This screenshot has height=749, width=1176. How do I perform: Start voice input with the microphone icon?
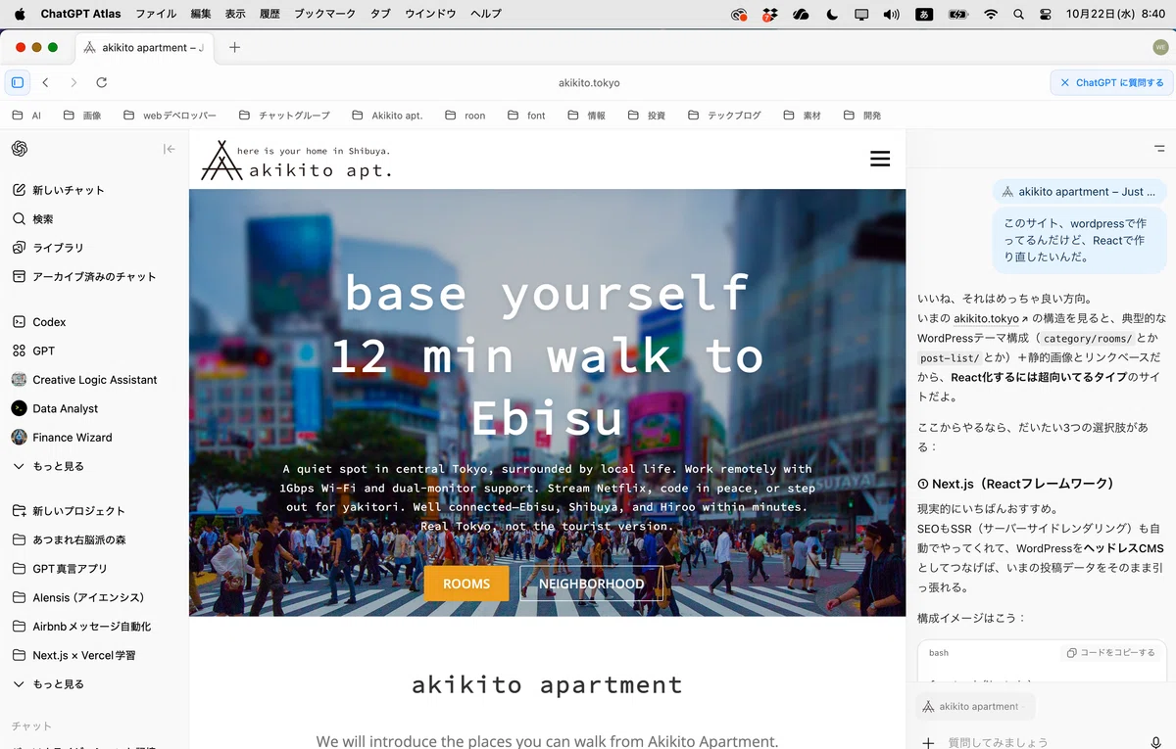point(1156,742)
